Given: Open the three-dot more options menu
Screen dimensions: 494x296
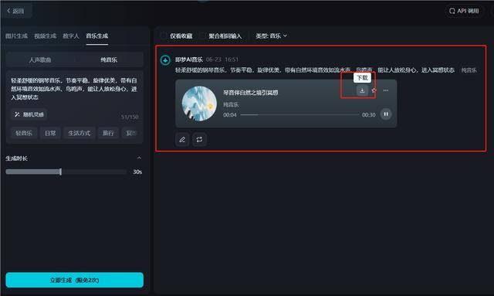Looking at the screenshot, I should (386, 90).
